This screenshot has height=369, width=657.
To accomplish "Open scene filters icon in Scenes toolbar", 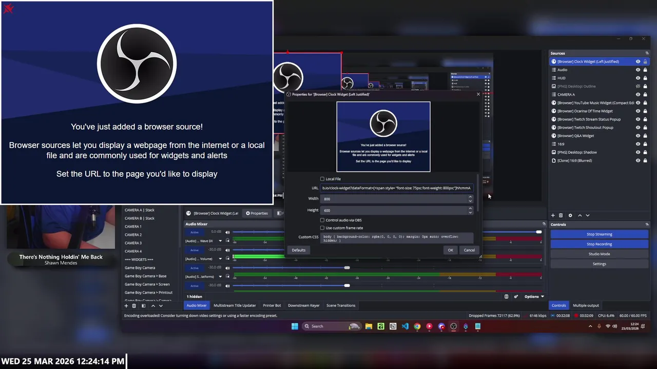I will click(144, 305).
